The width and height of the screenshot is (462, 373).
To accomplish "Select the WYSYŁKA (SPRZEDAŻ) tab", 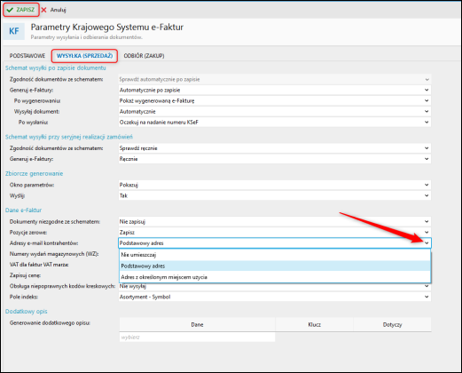I will tap(84, 56).
